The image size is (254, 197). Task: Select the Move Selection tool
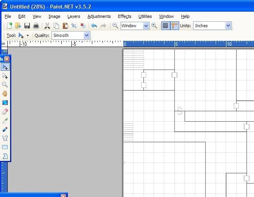pos(5,76)
